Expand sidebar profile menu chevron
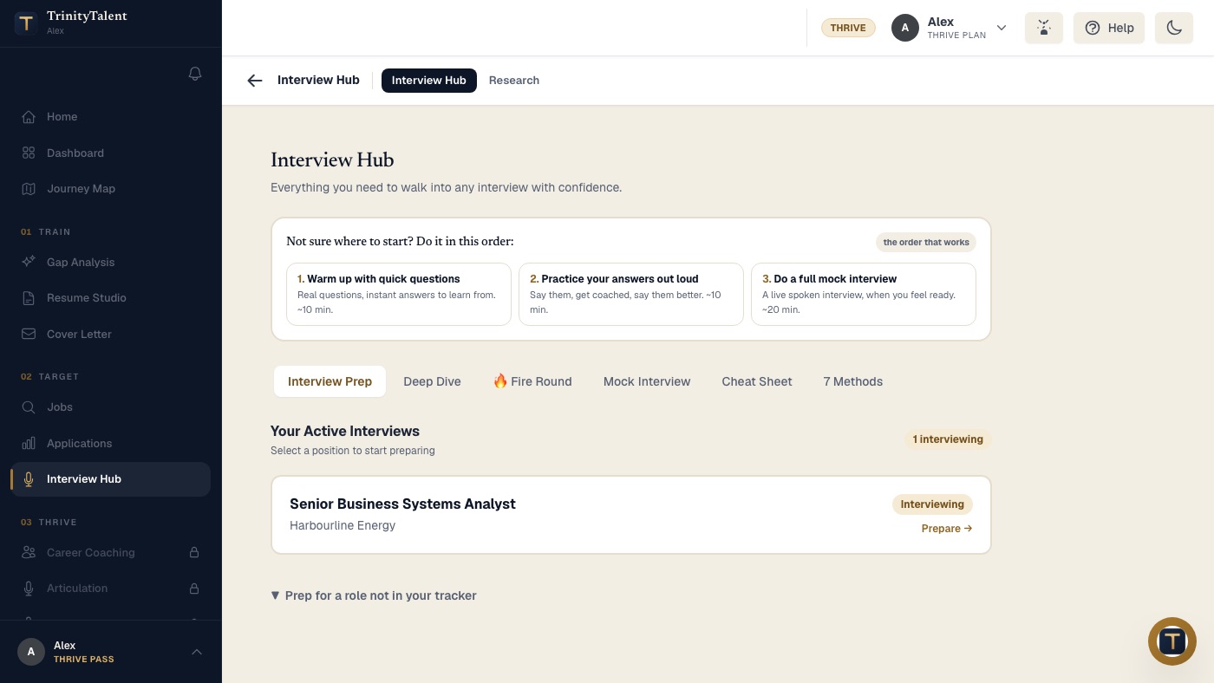Screen dimensions: 1214x683 pos(197,652)
